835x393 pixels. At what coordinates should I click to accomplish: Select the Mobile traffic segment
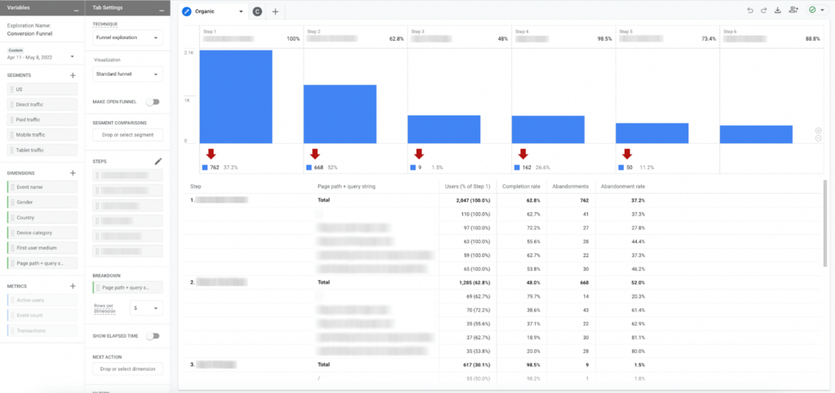pos(42,135)
